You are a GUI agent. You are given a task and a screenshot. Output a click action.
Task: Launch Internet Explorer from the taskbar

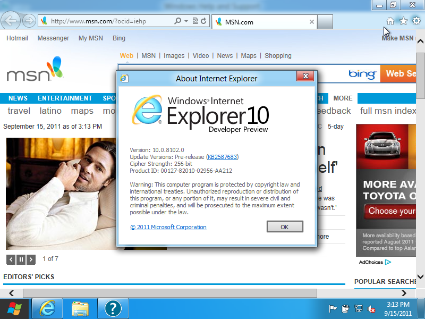(47, 308)
